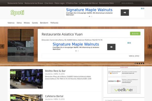The width and height of the screenshot is (152, 101).
Task: Click the matratzenshop24.de ad logo
Action: pyautogui.click(x=115, y=81)
